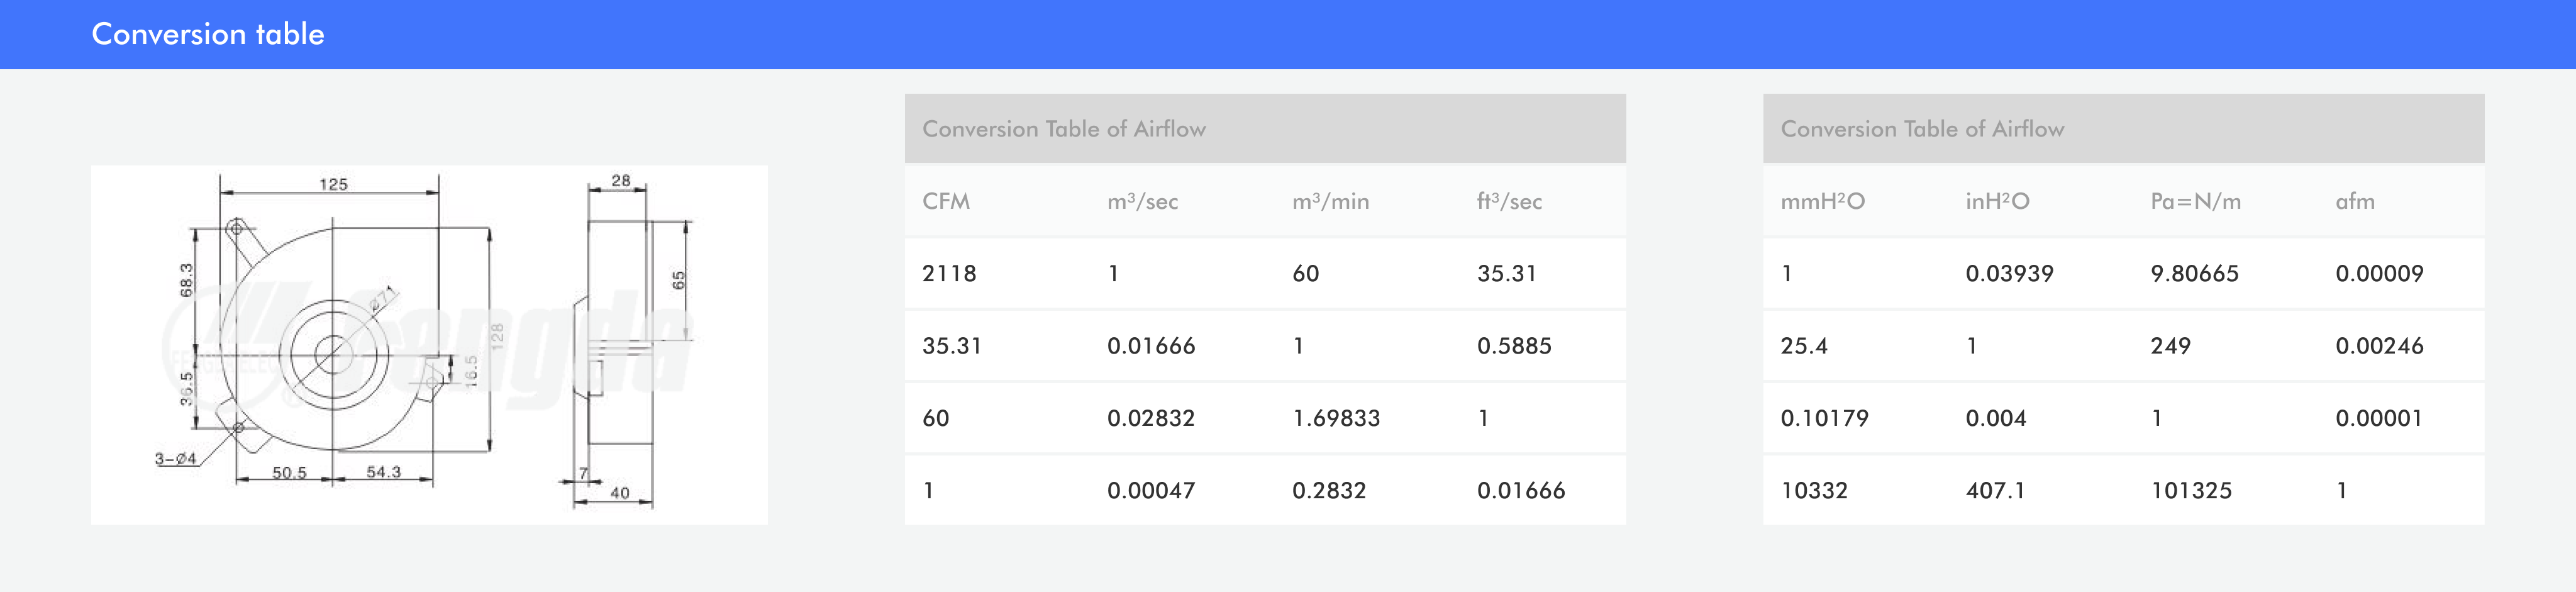Click the mmH²O column header
This screenshot has width=2576, height=592.
click(x=1822, y=201)
